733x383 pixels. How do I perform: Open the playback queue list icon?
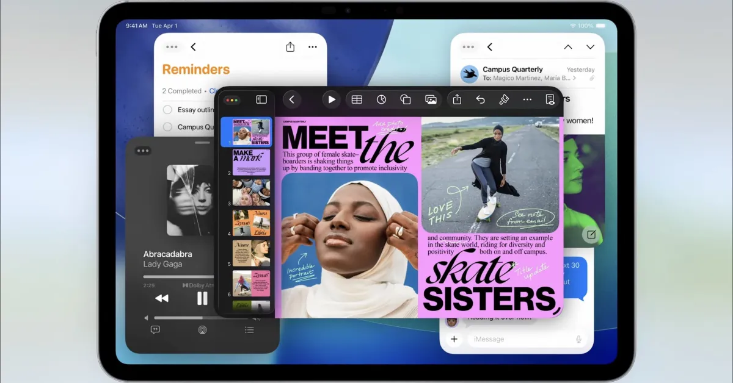pyautogui.click(x=249, y=330)
